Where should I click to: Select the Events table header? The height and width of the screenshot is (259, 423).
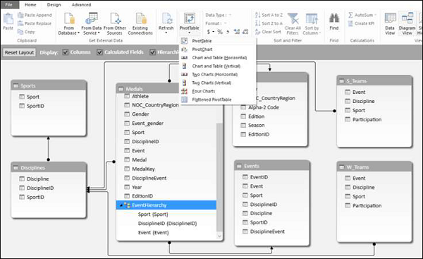[x=272, y=166]
